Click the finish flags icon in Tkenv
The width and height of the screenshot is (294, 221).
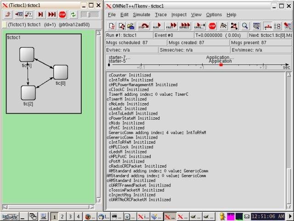point(223,26)
